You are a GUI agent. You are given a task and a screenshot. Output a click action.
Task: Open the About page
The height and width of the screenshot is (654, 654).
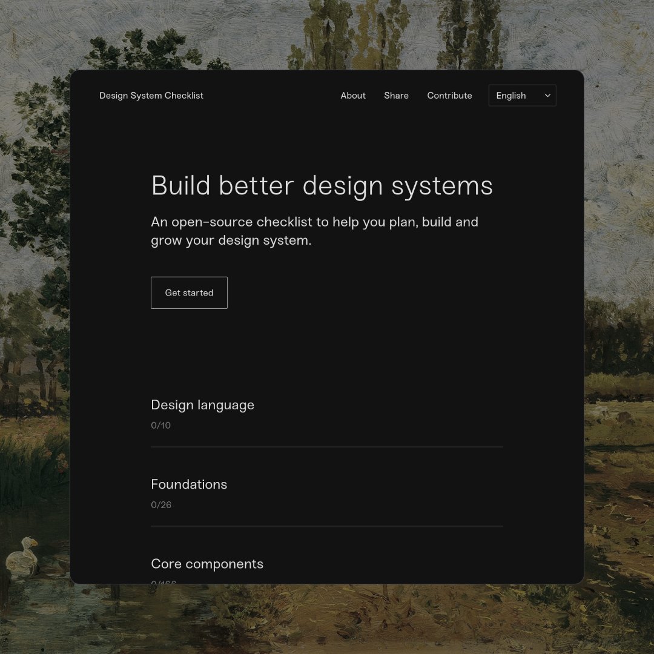coord(353,96)
